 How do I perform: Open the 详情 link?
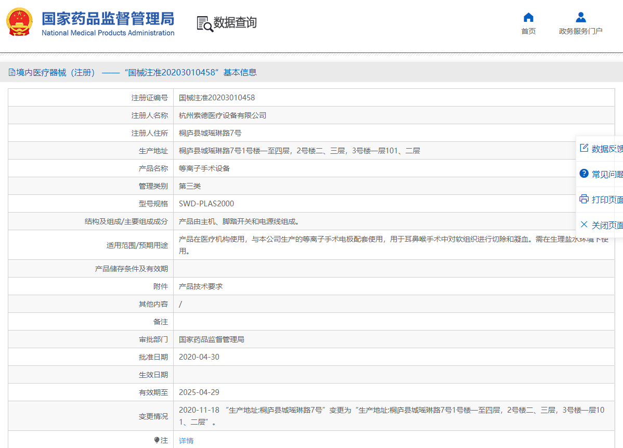click(x=186, y=440)
